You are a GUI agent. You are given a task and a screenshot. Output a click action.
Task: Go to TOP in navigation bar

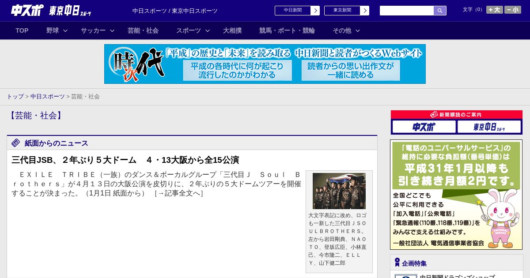tap(22, 30)
